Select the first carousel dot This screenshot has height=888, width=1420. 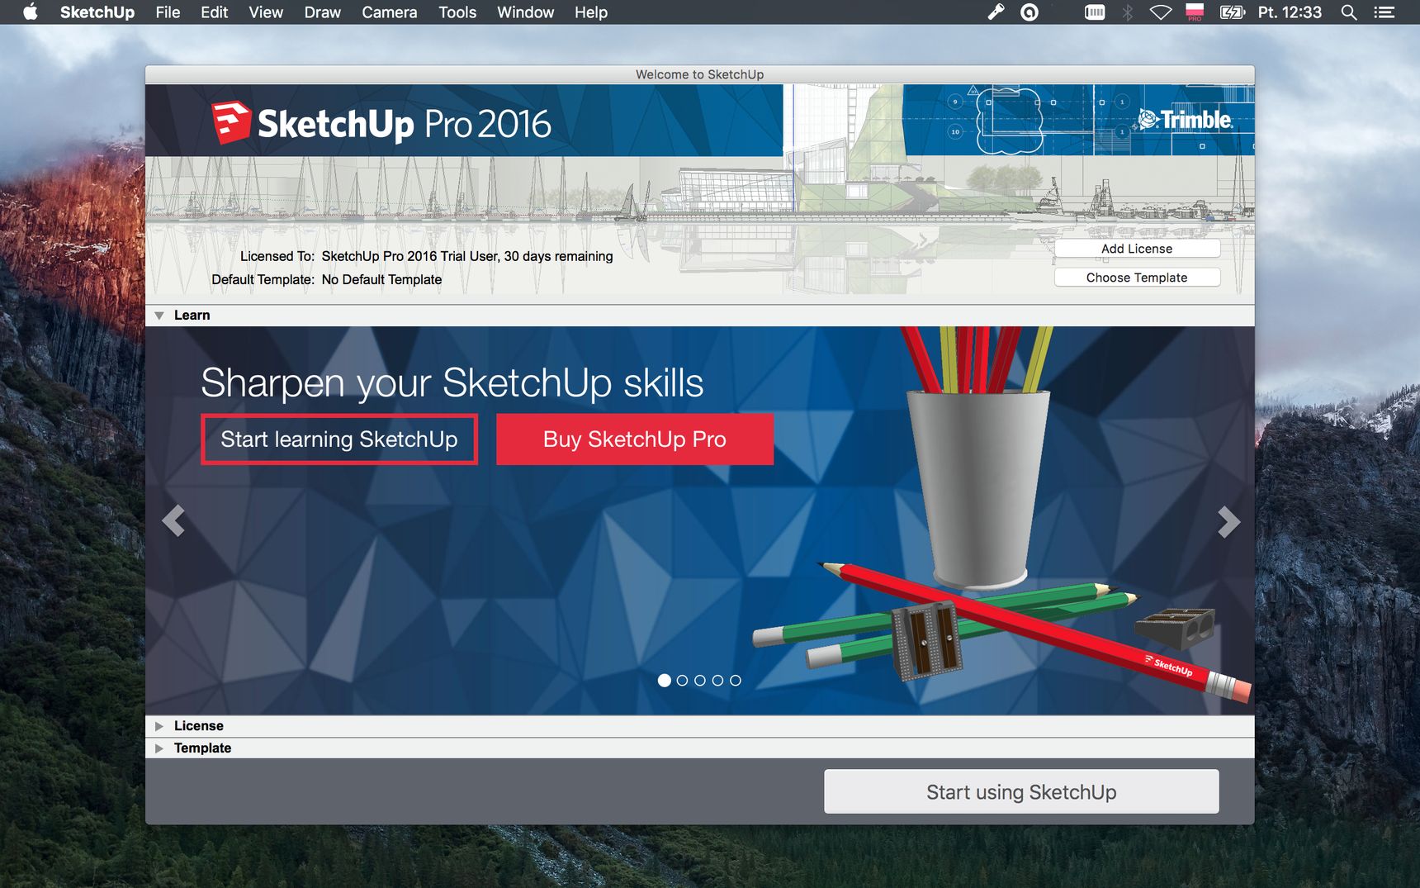(665, 681)
